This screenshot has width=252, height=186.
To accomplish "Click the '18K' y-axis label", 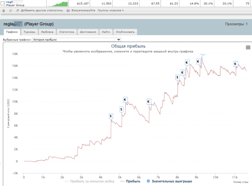I will point(15,54).
